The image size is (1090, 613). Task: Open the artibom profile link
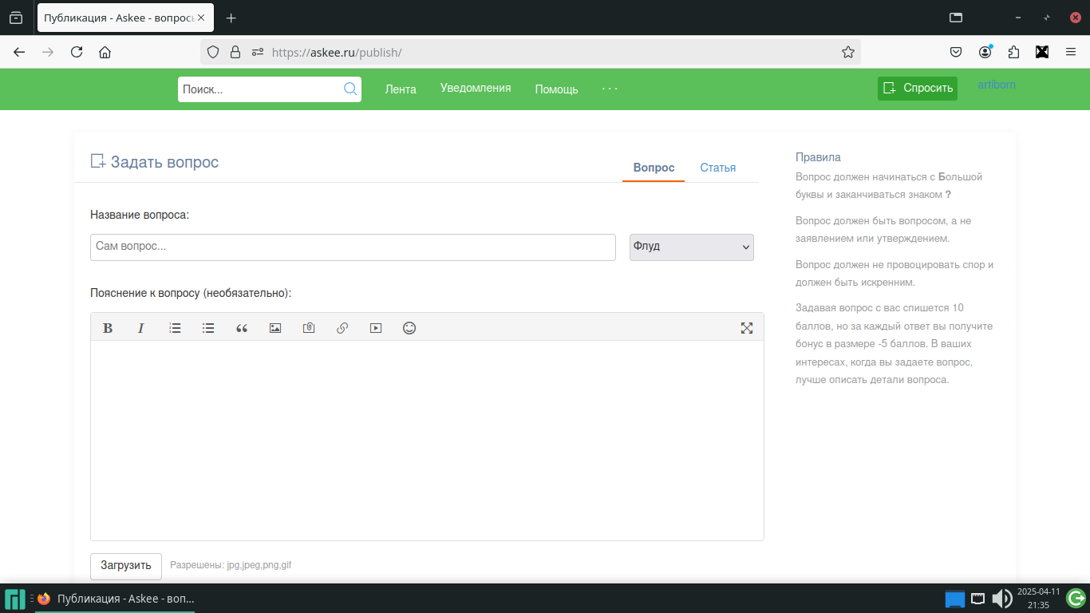coord(997,85)
